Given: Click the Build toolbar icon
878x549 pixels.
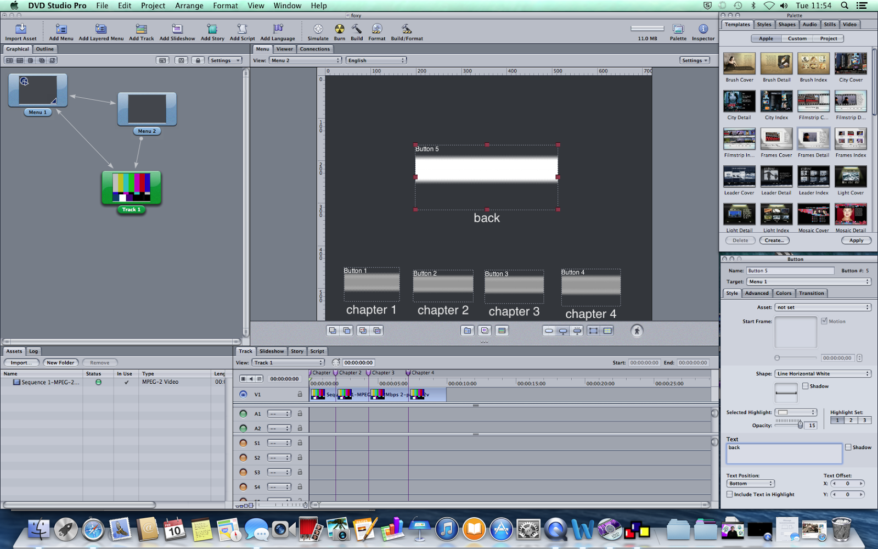Looking at the screenshot, I should pyautogui.click(x=357, y=29).
